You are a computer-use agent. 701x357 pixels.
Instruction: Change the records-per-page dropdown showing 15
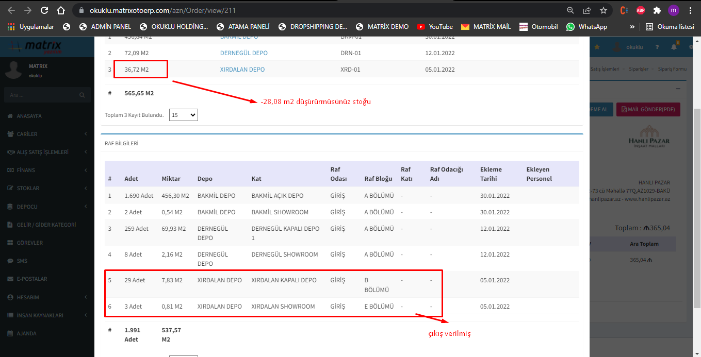183,115
